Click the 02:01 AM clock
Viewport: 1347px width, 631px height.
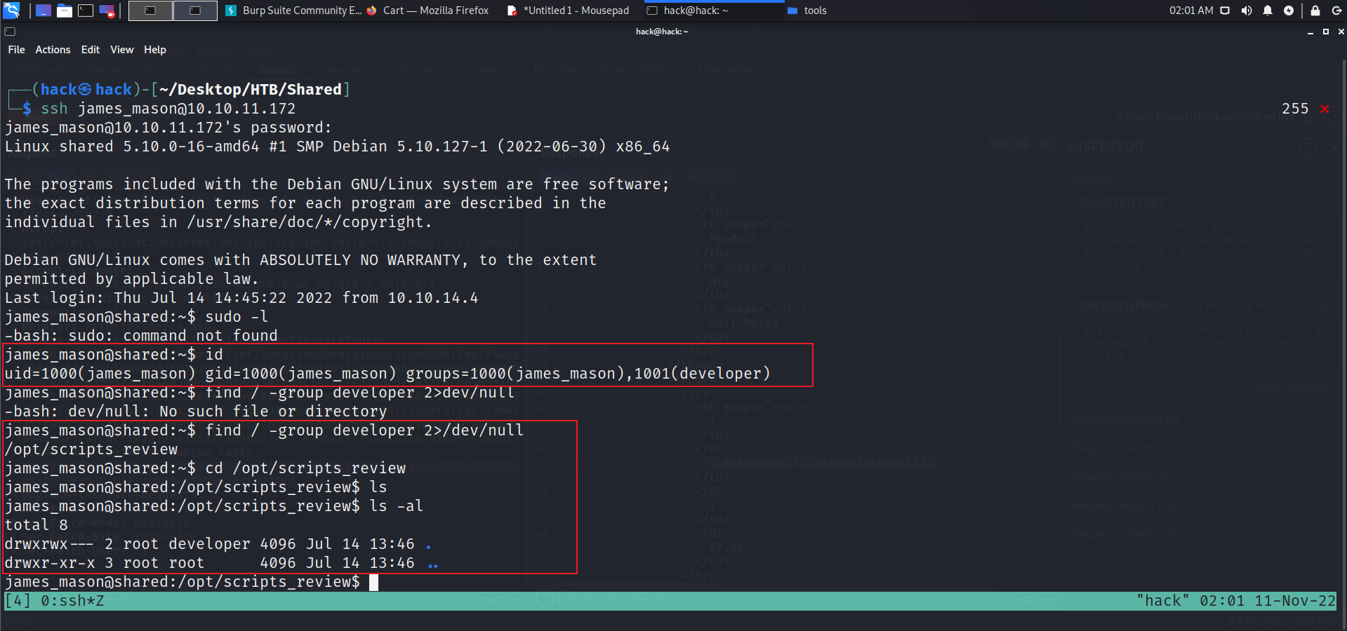pos(1190,11)
